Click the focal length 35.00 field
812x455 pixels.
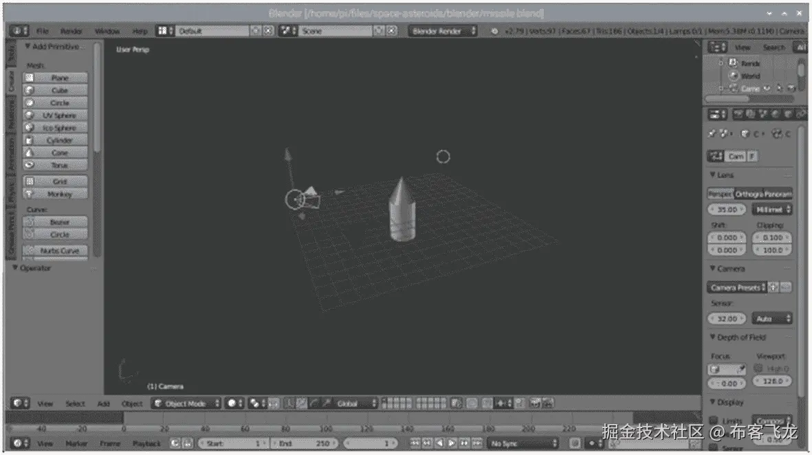coord(727,210)
